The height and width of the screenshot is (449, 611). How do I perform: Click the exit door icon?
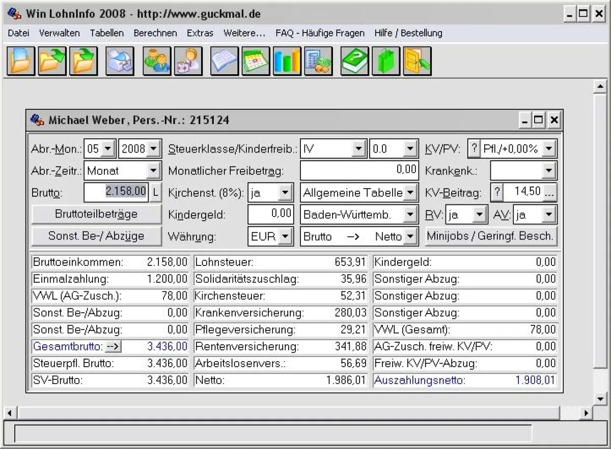coord(416,61)
